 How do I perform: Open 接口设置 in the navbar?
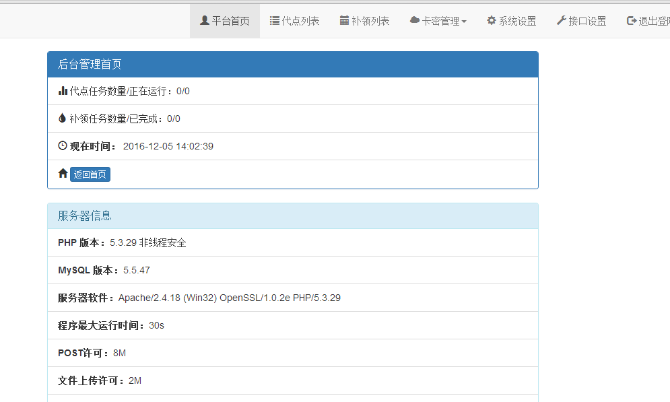coord(582,21)
